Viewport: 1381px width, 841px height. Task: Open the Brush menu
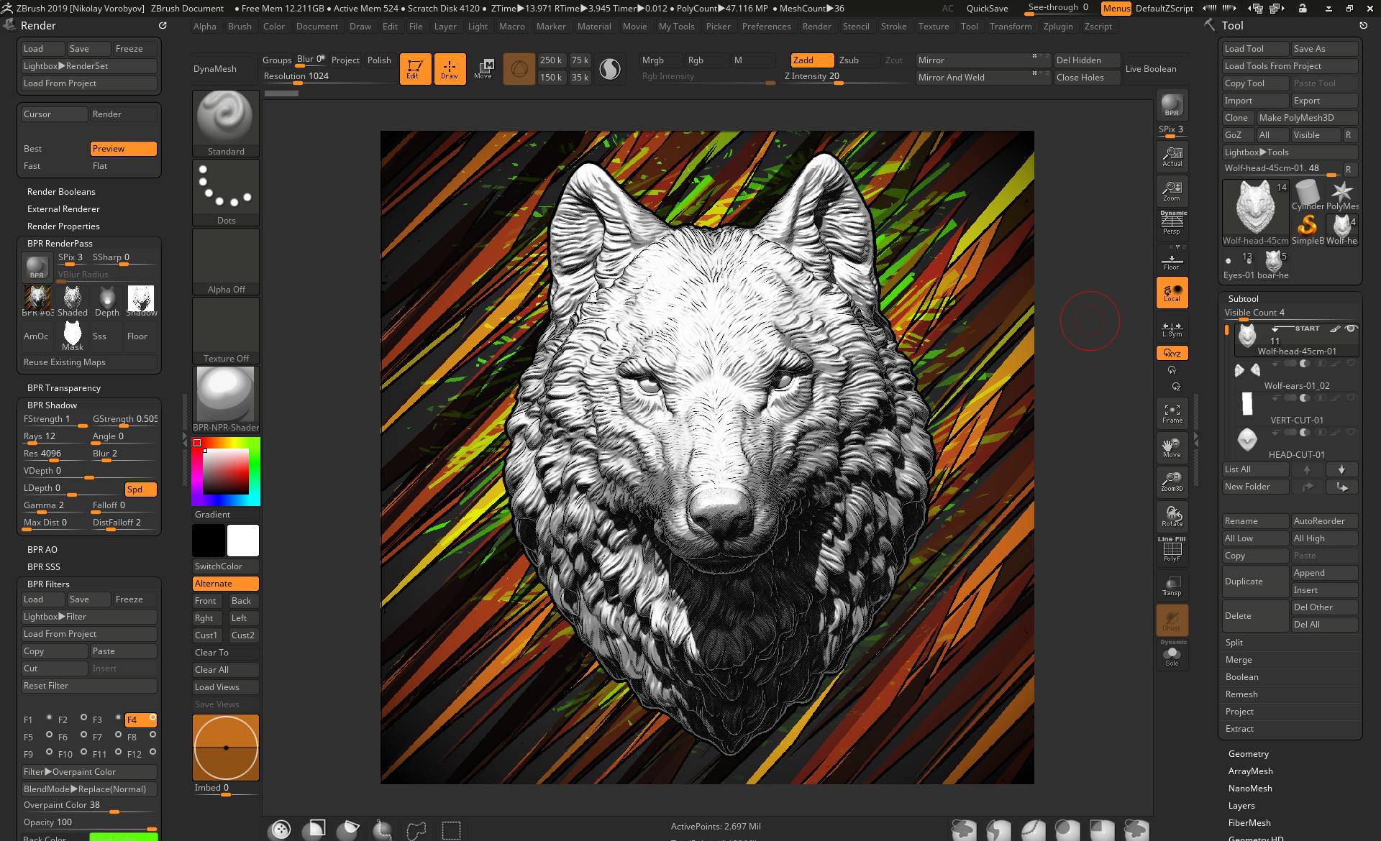pyautogui.click(x=240, y=27)
